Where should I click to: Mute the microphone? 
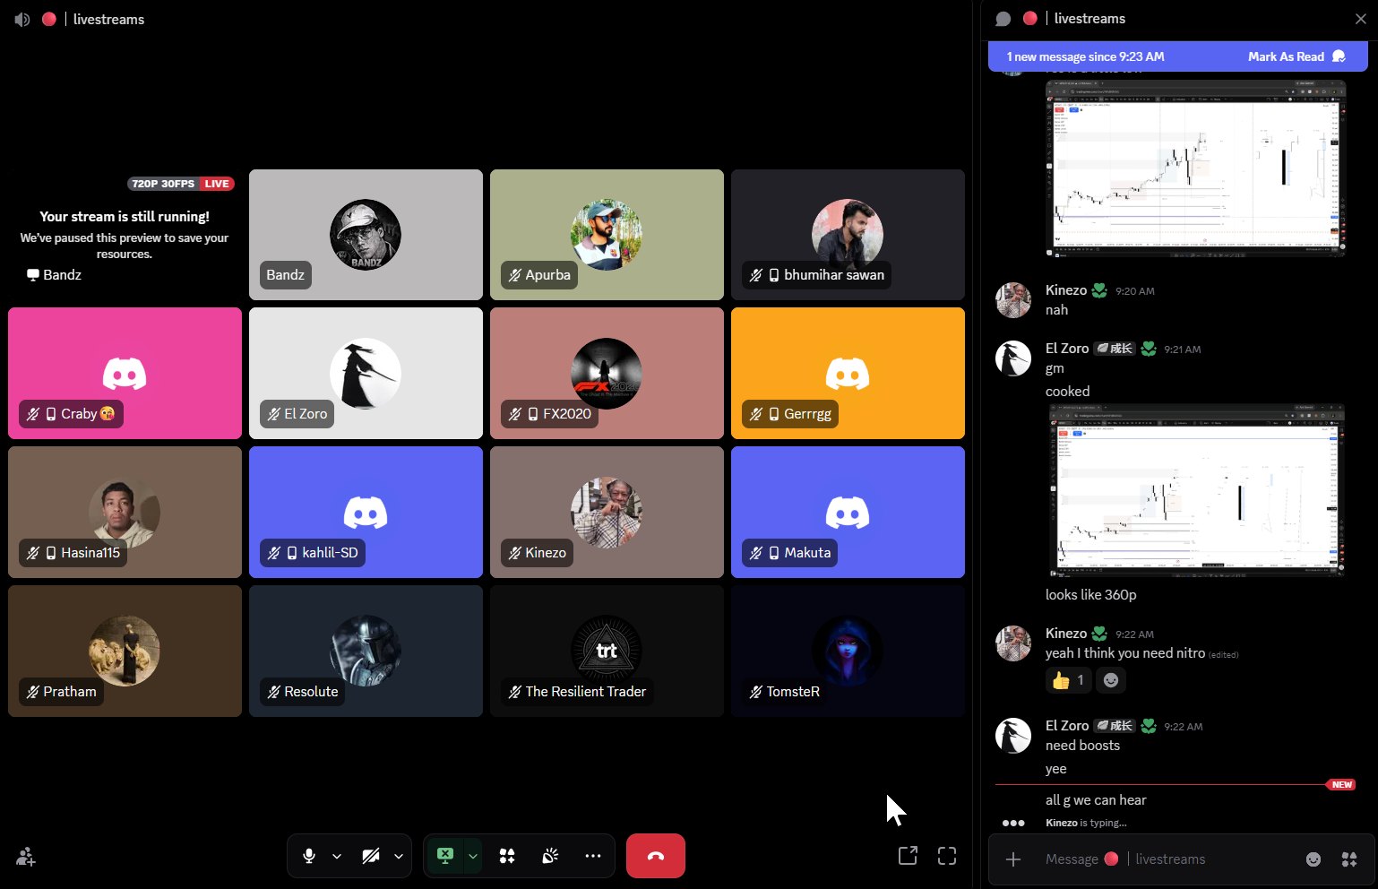click(309, 856)
